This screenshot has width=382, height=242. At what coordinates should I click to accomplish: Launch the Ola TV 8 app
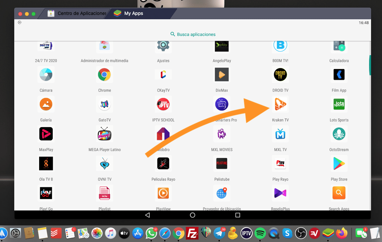pyautogui.click(x=46, y=163)
